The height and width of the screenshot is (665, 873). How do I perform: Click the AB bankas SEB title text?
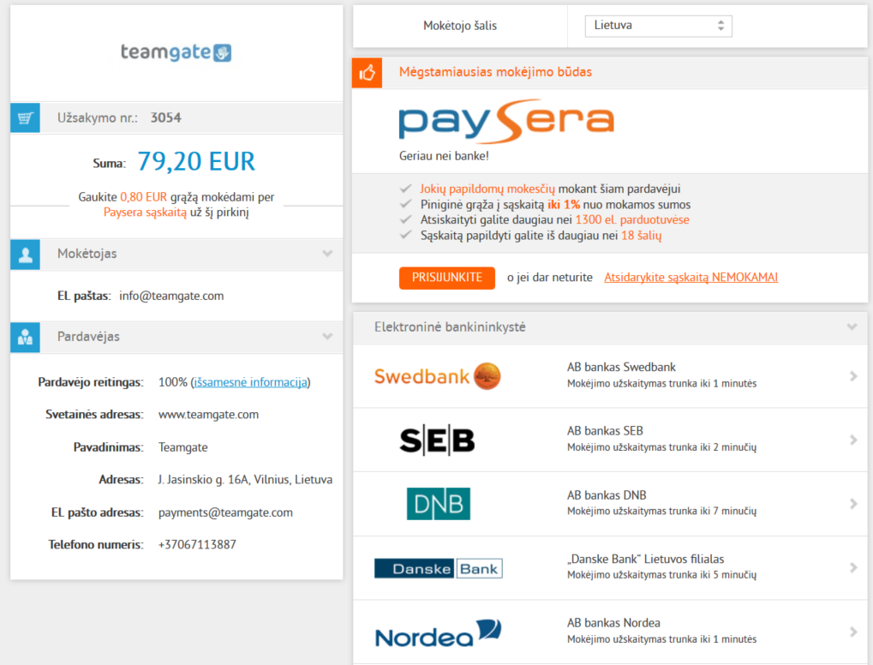pyautogui.click(x=605, y=431)
